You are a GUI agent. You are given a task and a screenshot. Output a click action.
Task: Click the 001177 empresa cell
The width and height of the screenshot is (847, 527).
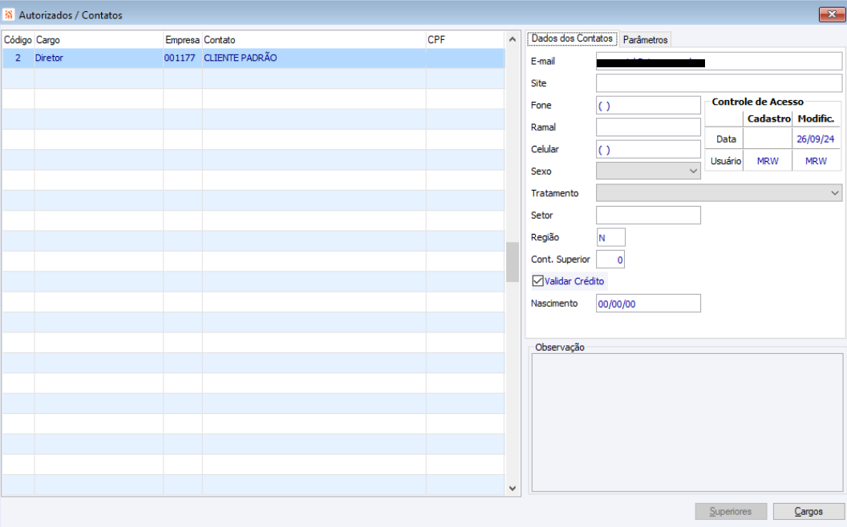183,58
